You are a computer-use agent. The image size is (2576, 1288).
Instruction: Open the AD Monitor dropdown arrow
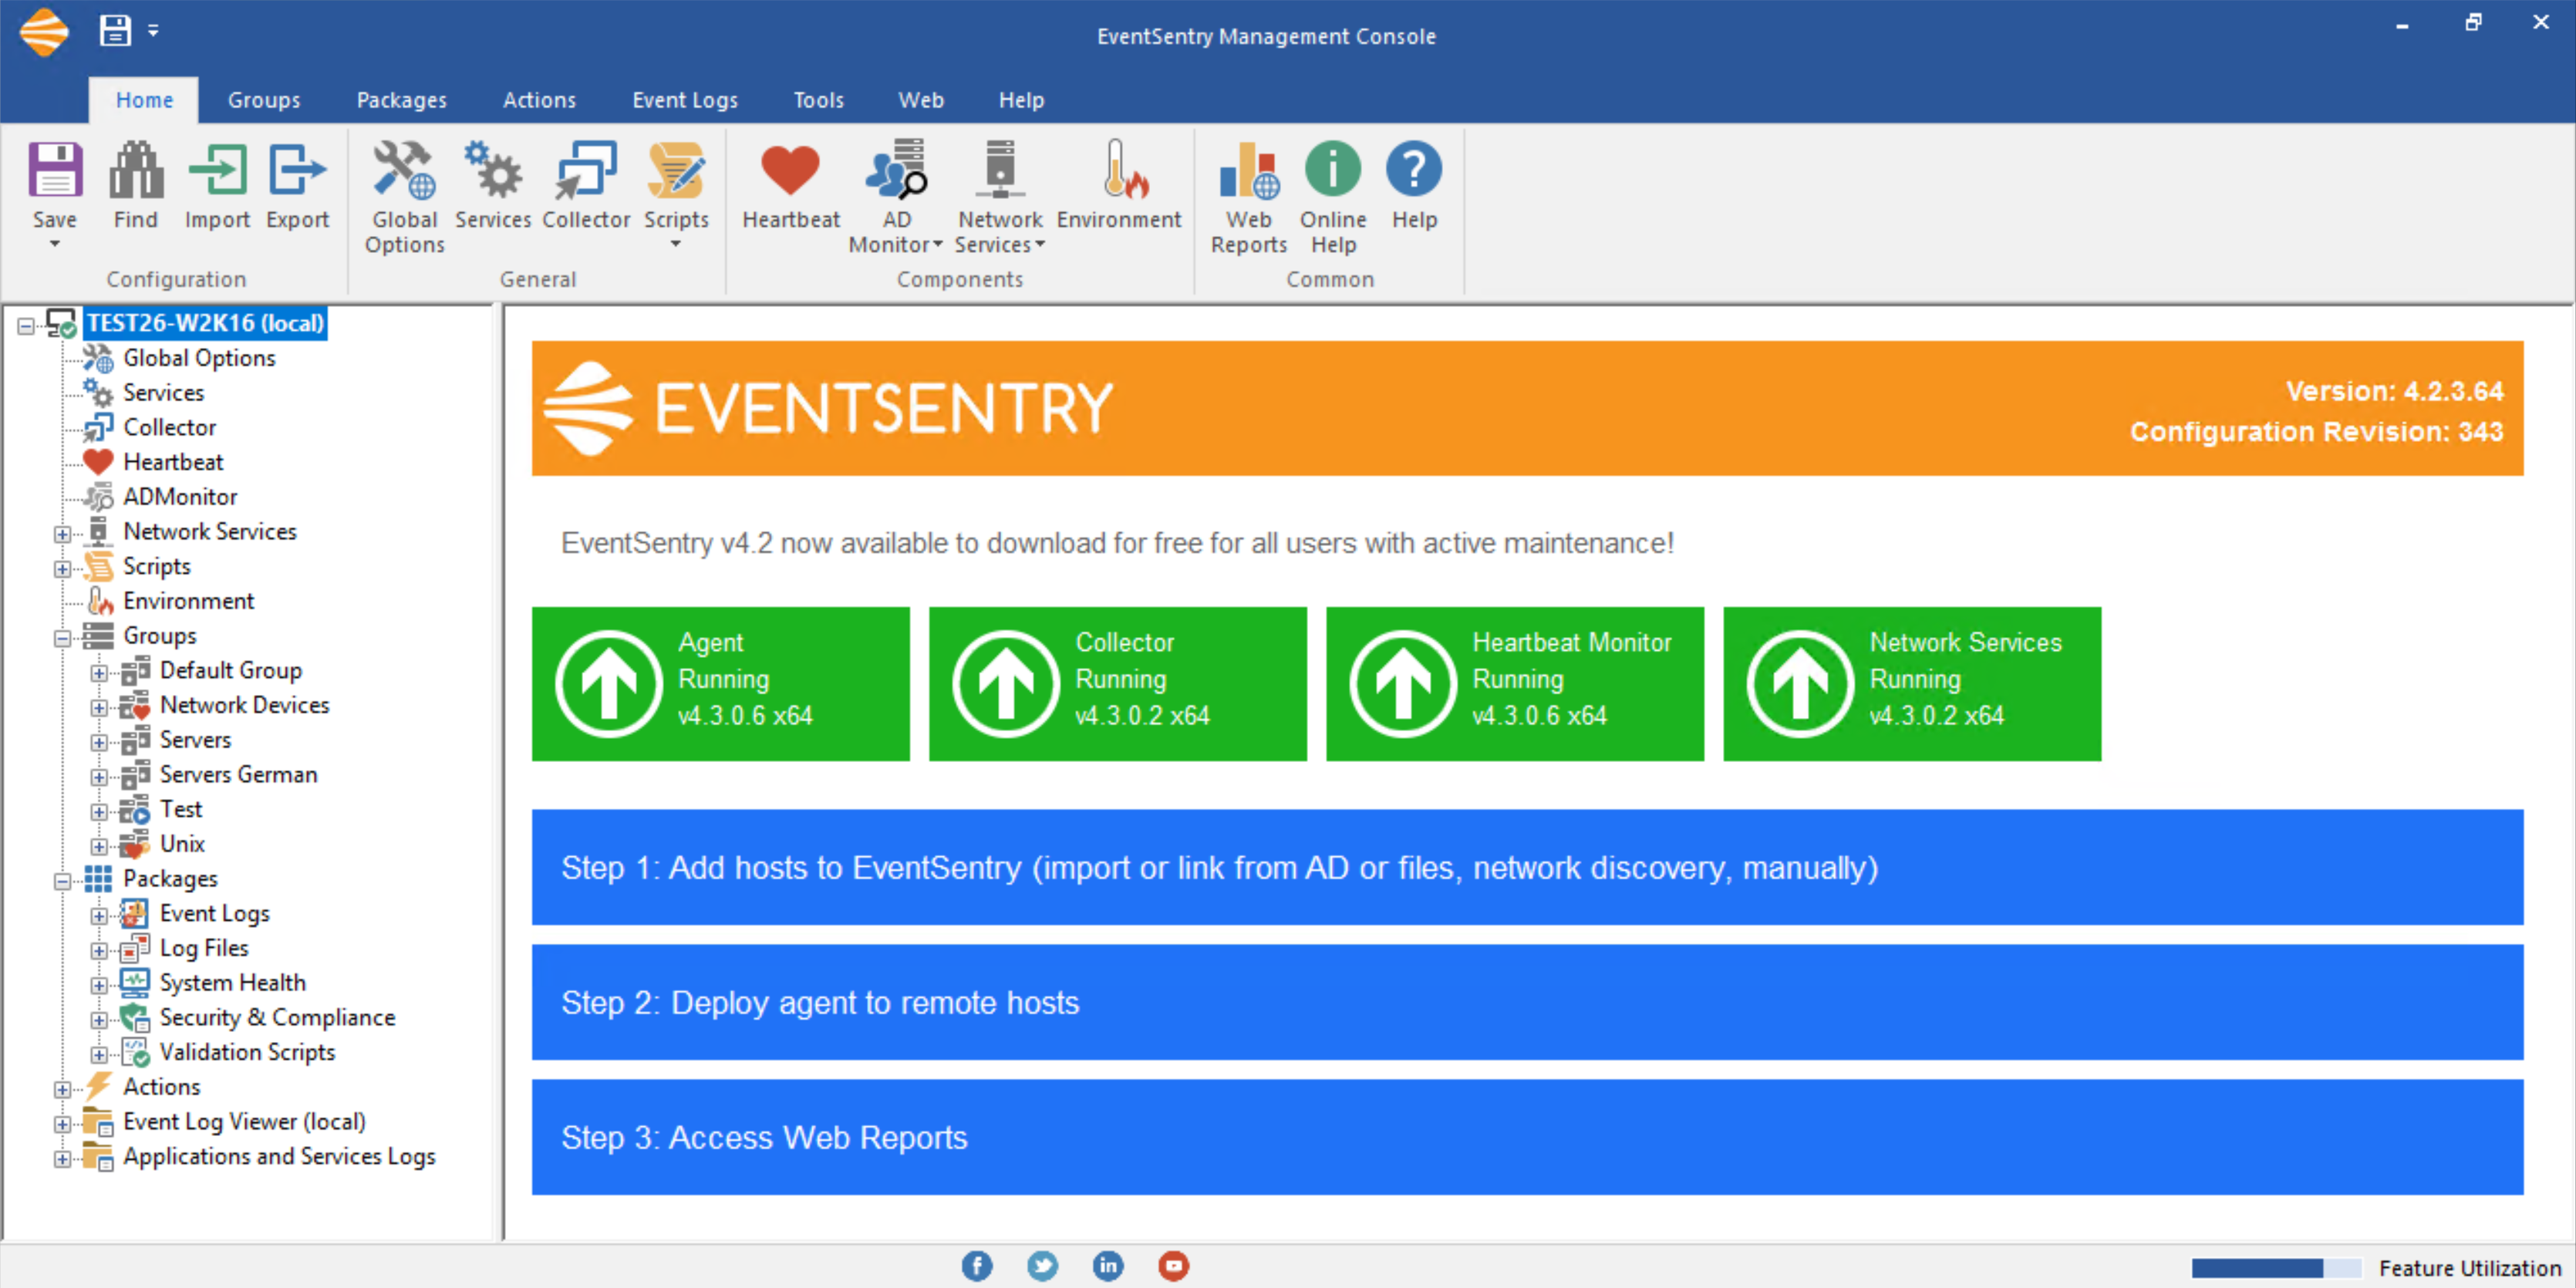pos(938,245)
